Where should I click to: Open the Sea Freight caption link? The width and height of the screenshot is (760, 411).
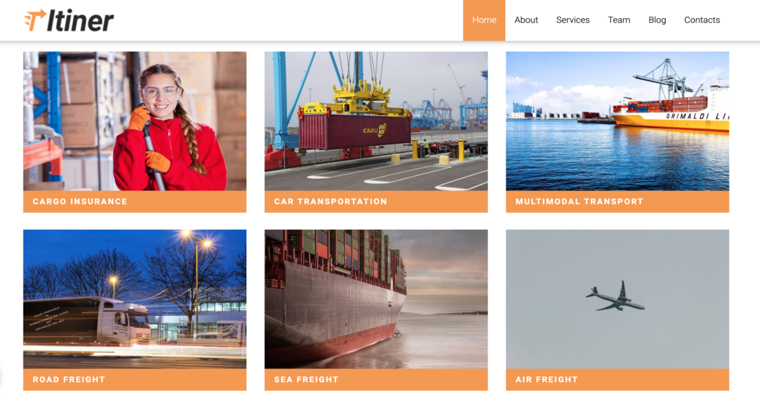point(306,380)
